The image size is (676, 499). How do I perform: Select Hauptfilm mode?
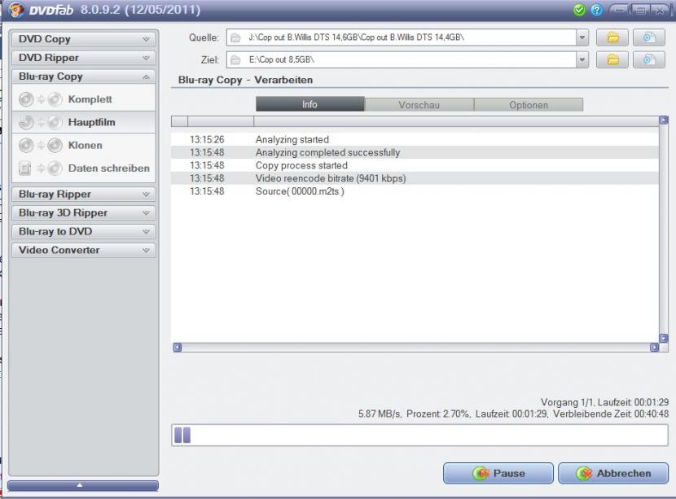(x=83, y=122)
